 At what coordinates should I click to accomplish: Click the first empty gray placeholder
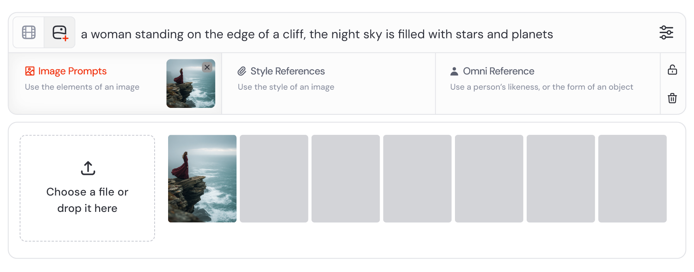274,178
